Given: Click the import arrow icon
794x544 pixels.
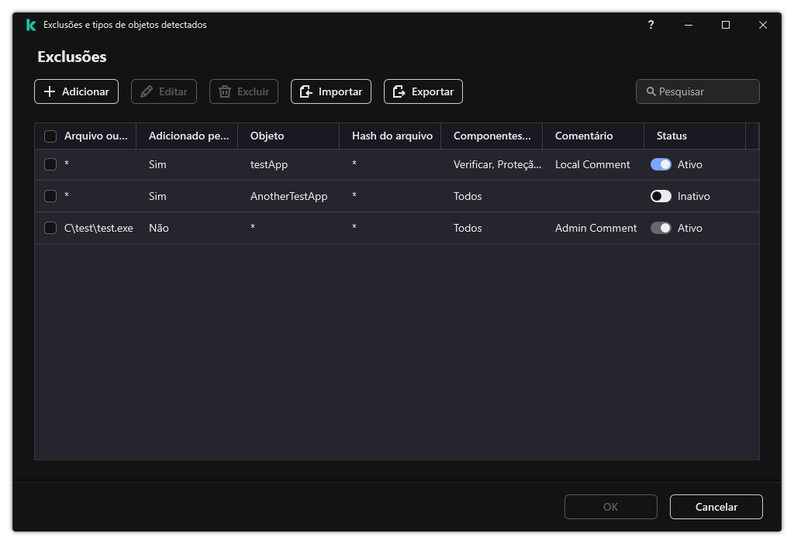Looking at the screenshot, I should (306, 91).
